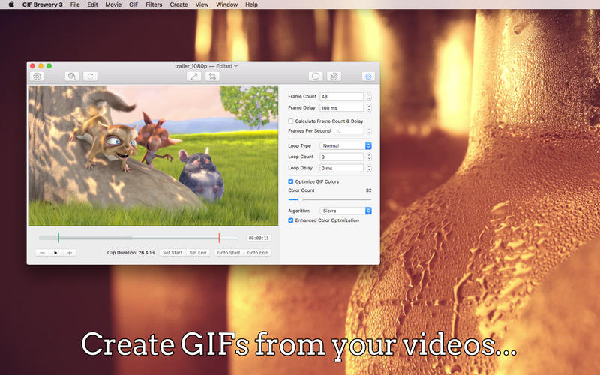600x375 pixels.
Task: Click the minus frame step button
Action: 43,253
